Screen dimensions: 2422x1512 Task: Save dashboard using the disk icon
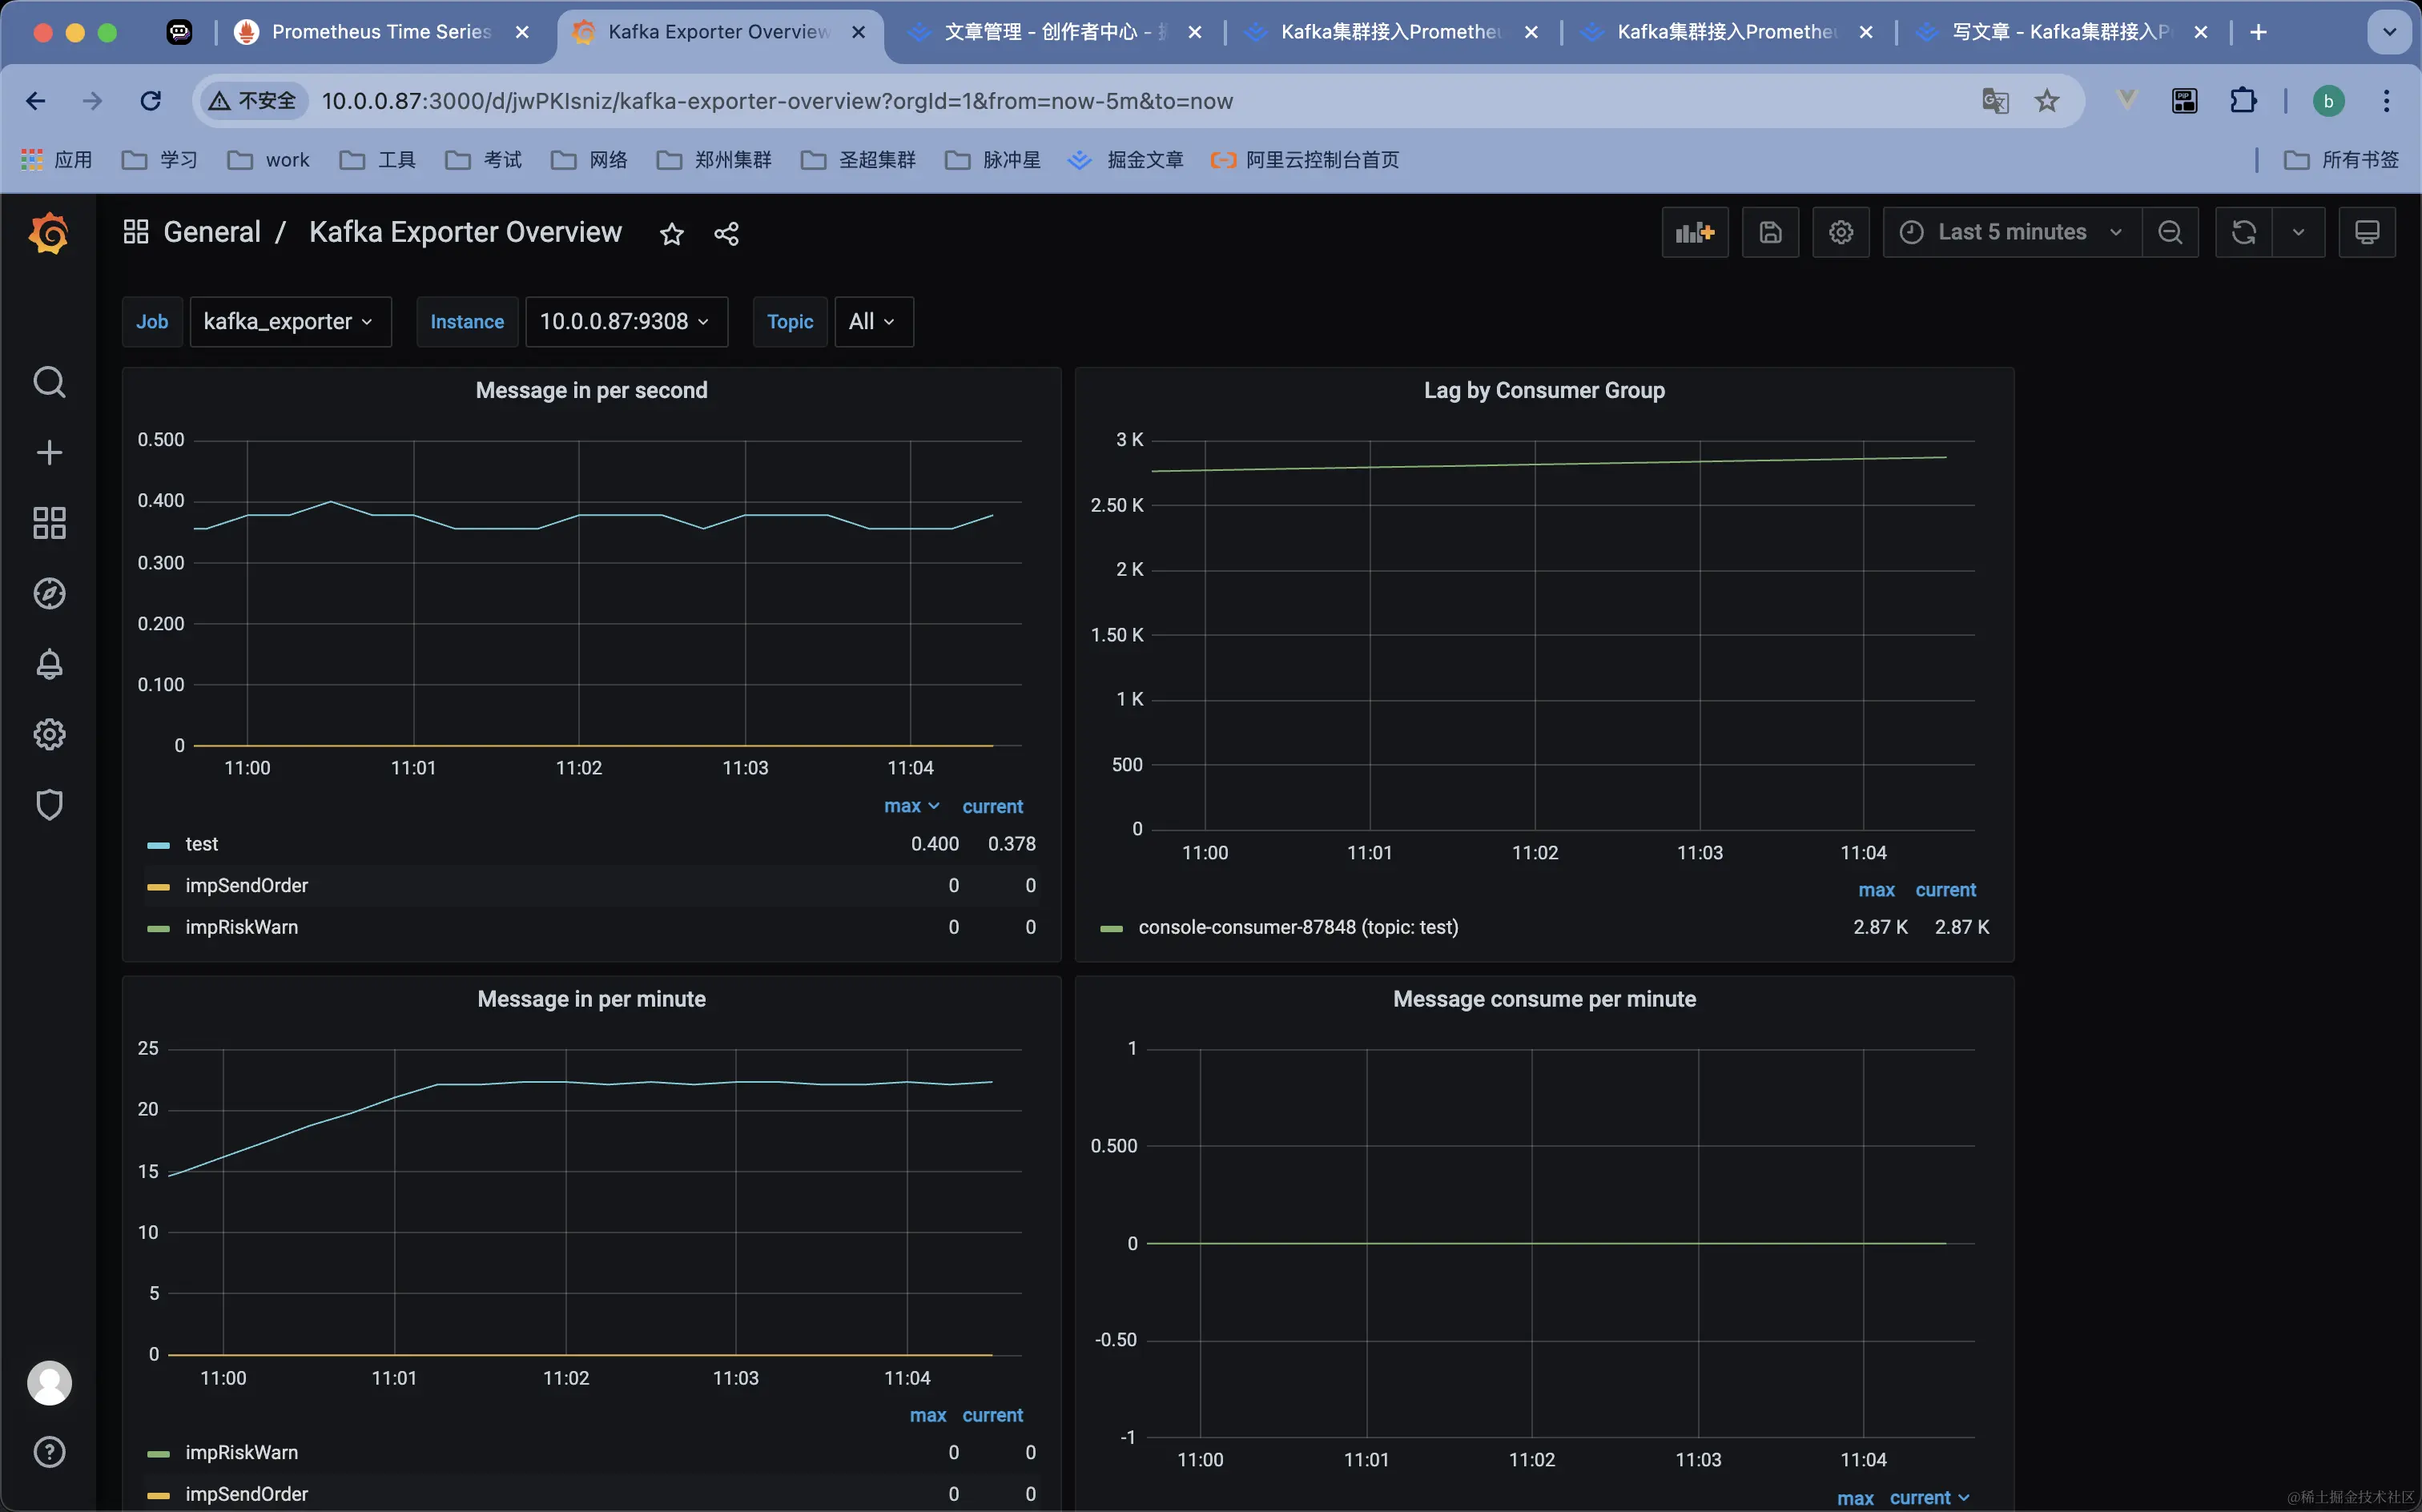1770,233
